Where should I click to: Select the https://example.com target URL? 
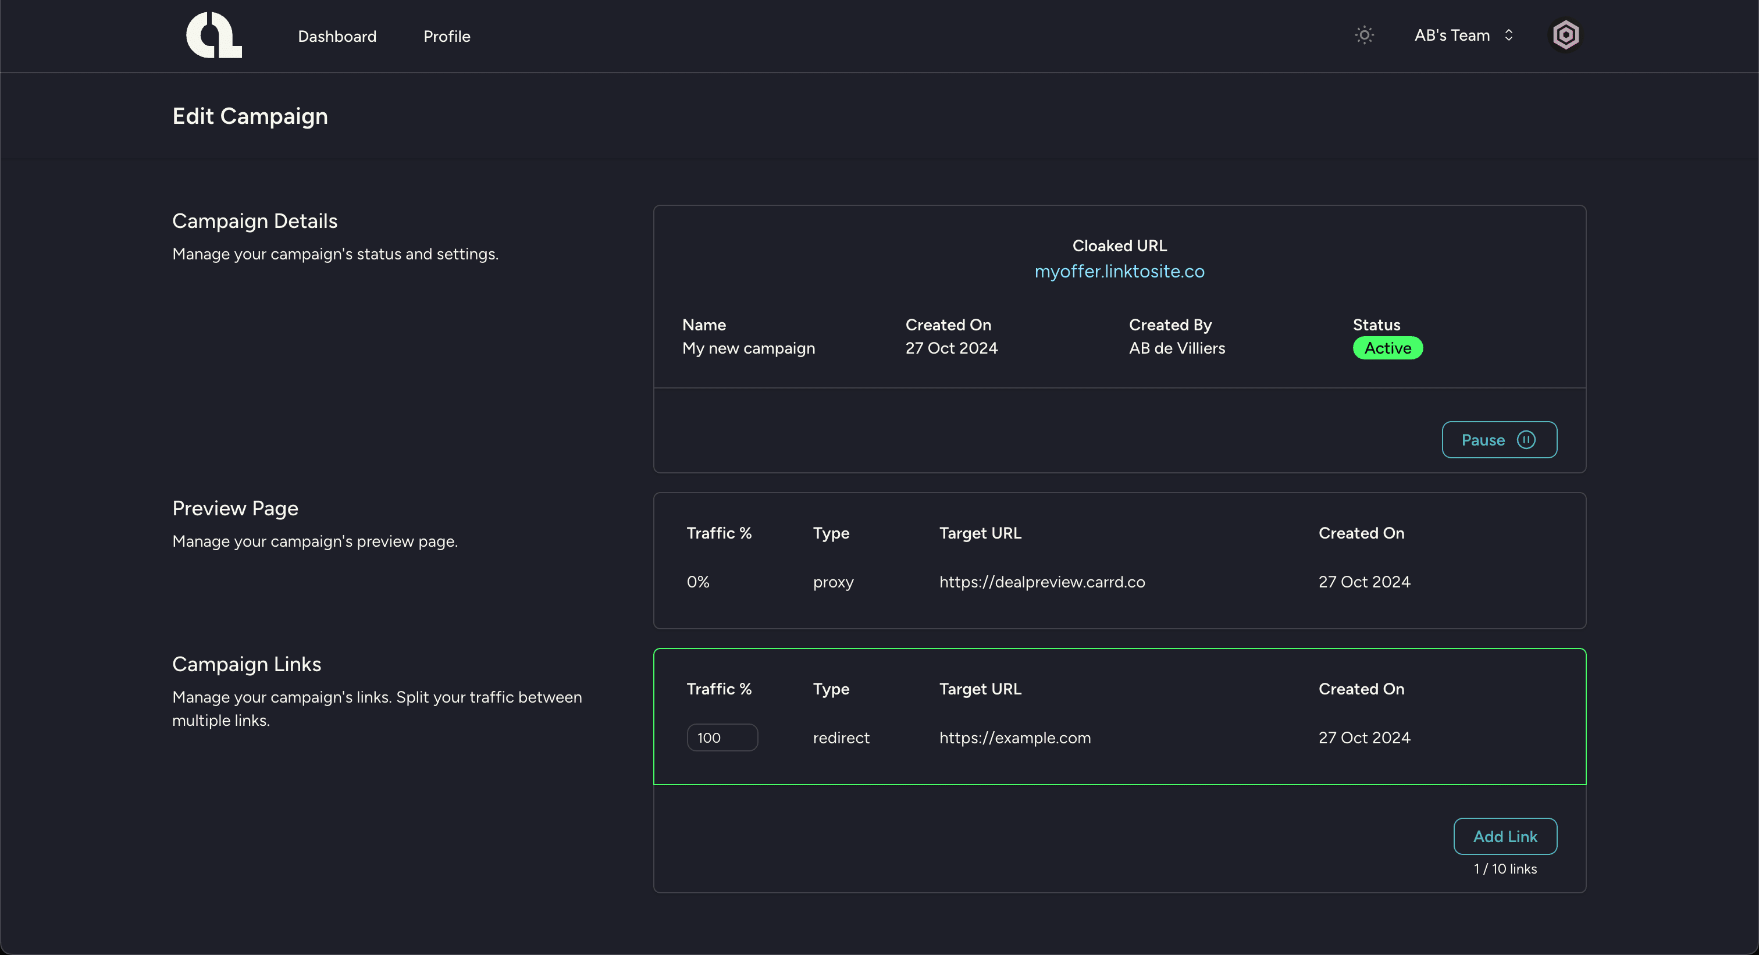1014,738
